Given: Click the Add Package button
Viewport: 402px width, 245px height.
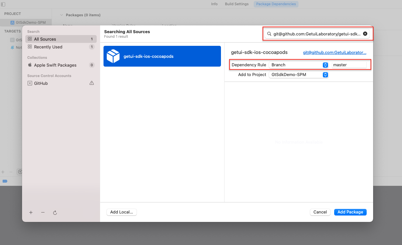Looking at the screenshot, I should pos(350,212).
